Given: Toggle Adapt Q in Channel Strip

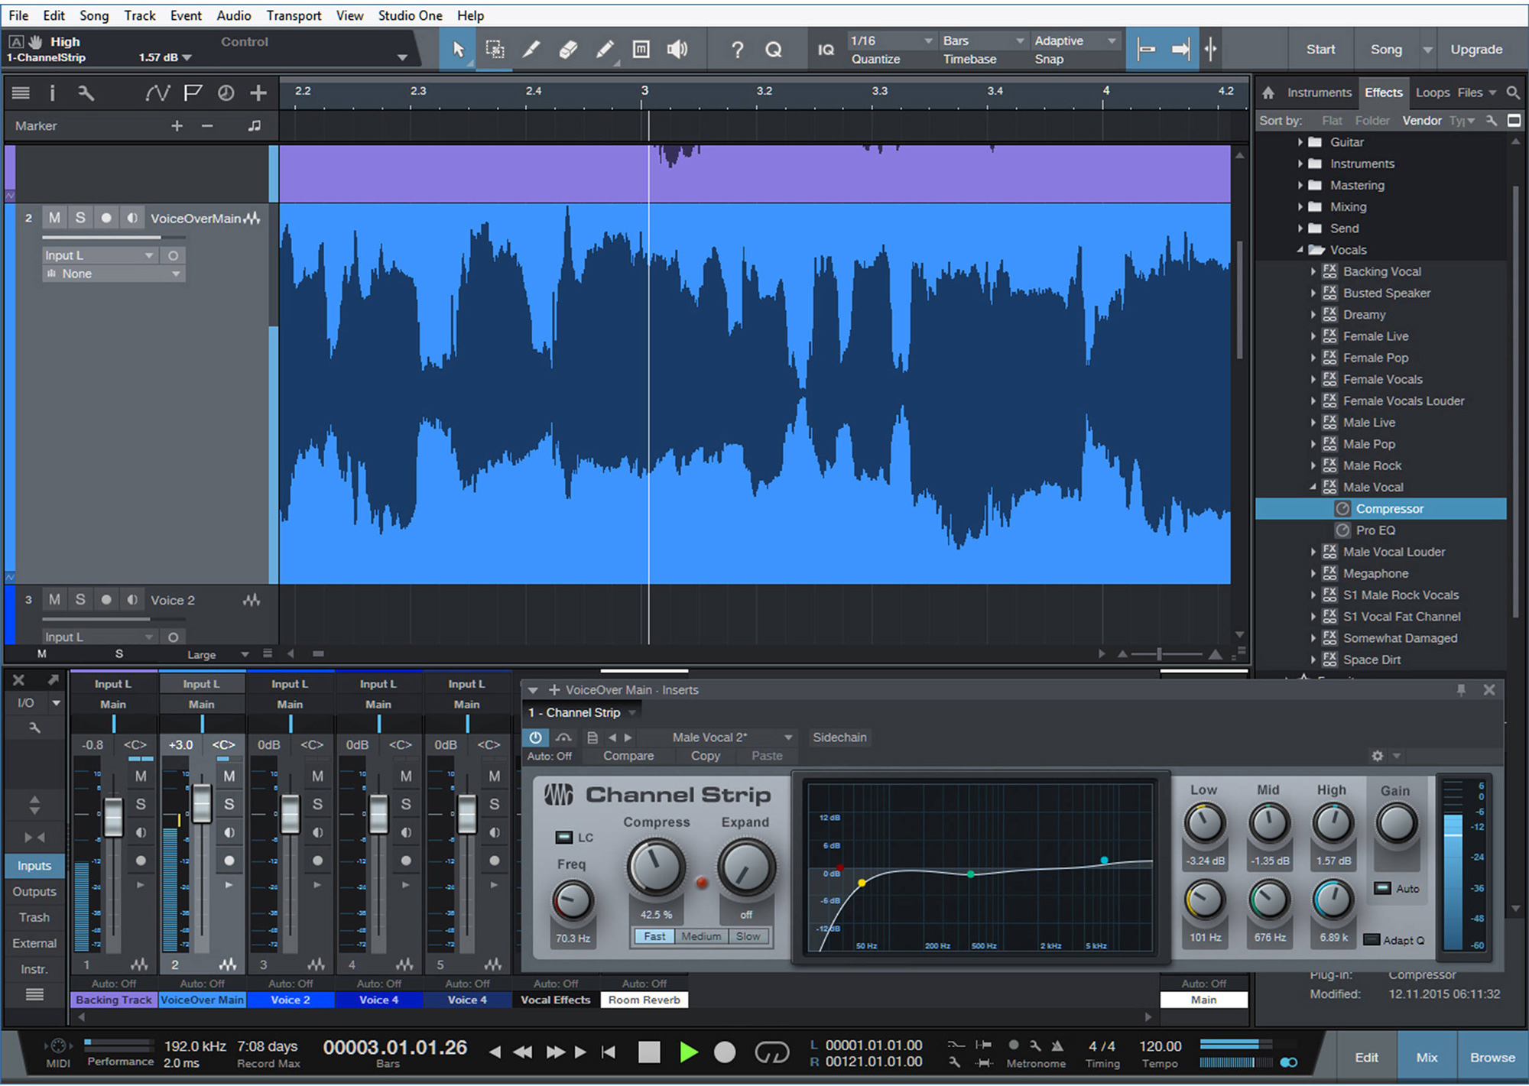Looking at the screenshot, I should pos(1372,940).
